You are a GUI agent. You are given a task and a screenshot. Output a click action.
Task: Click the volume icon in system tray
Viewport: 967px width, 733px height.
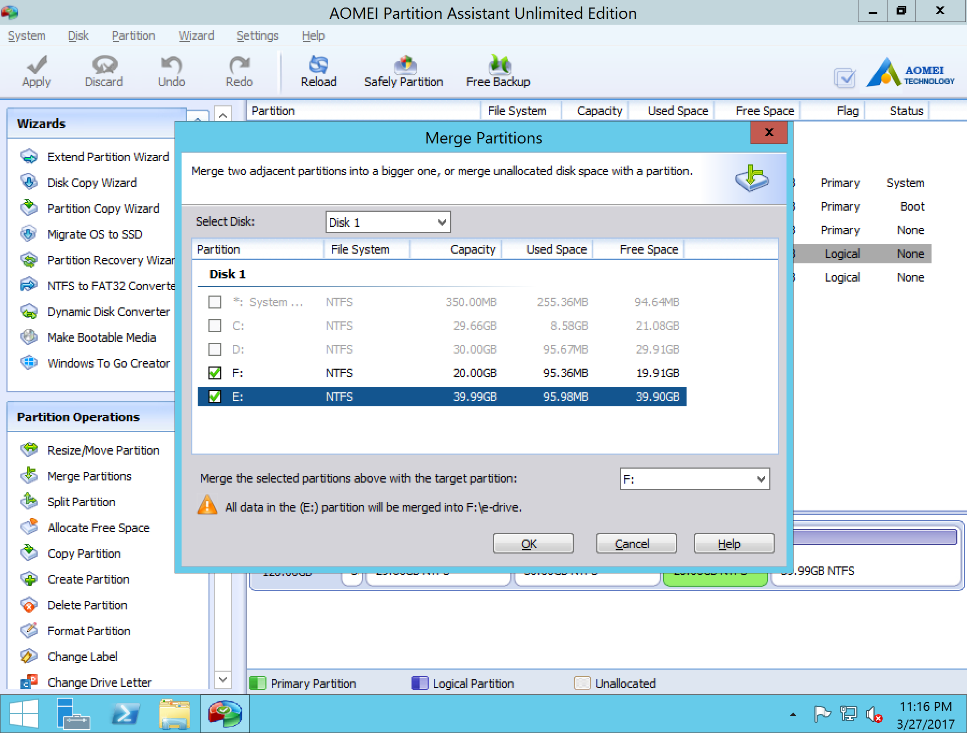(874, 714)
